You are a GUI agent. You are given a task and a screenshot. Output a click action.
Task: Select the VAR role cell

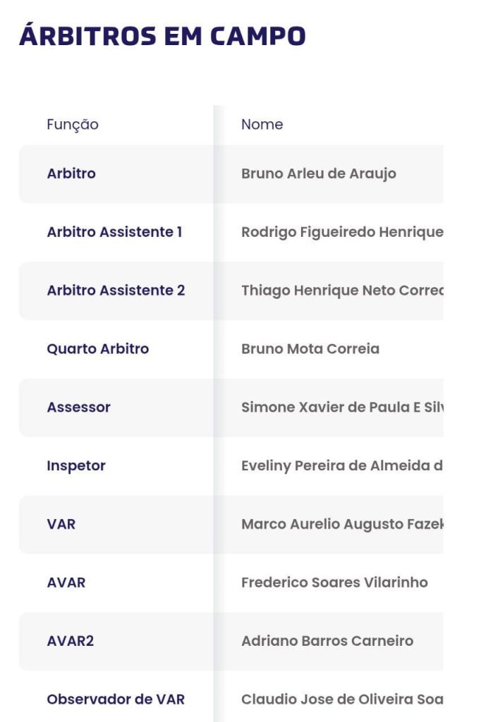[61, 525]
